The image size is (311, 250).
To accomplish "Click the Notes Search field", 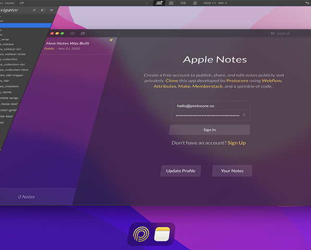I will [290, 33].
